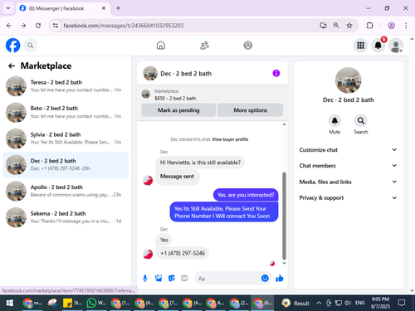
Task: Click the Messenger | Facebook browser tab
Action: pyautogui.click(x=63, y=8)
